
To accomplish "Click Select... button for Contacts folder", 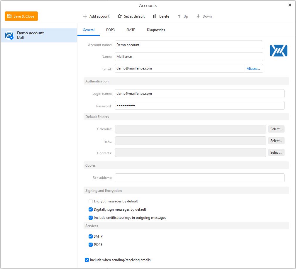I will 276,153.
